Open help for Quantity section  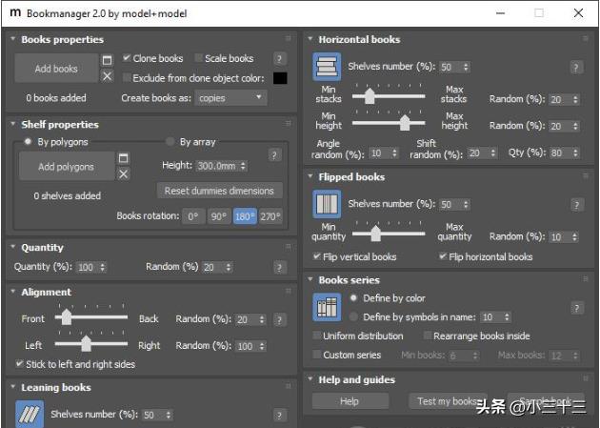[280, 267]
